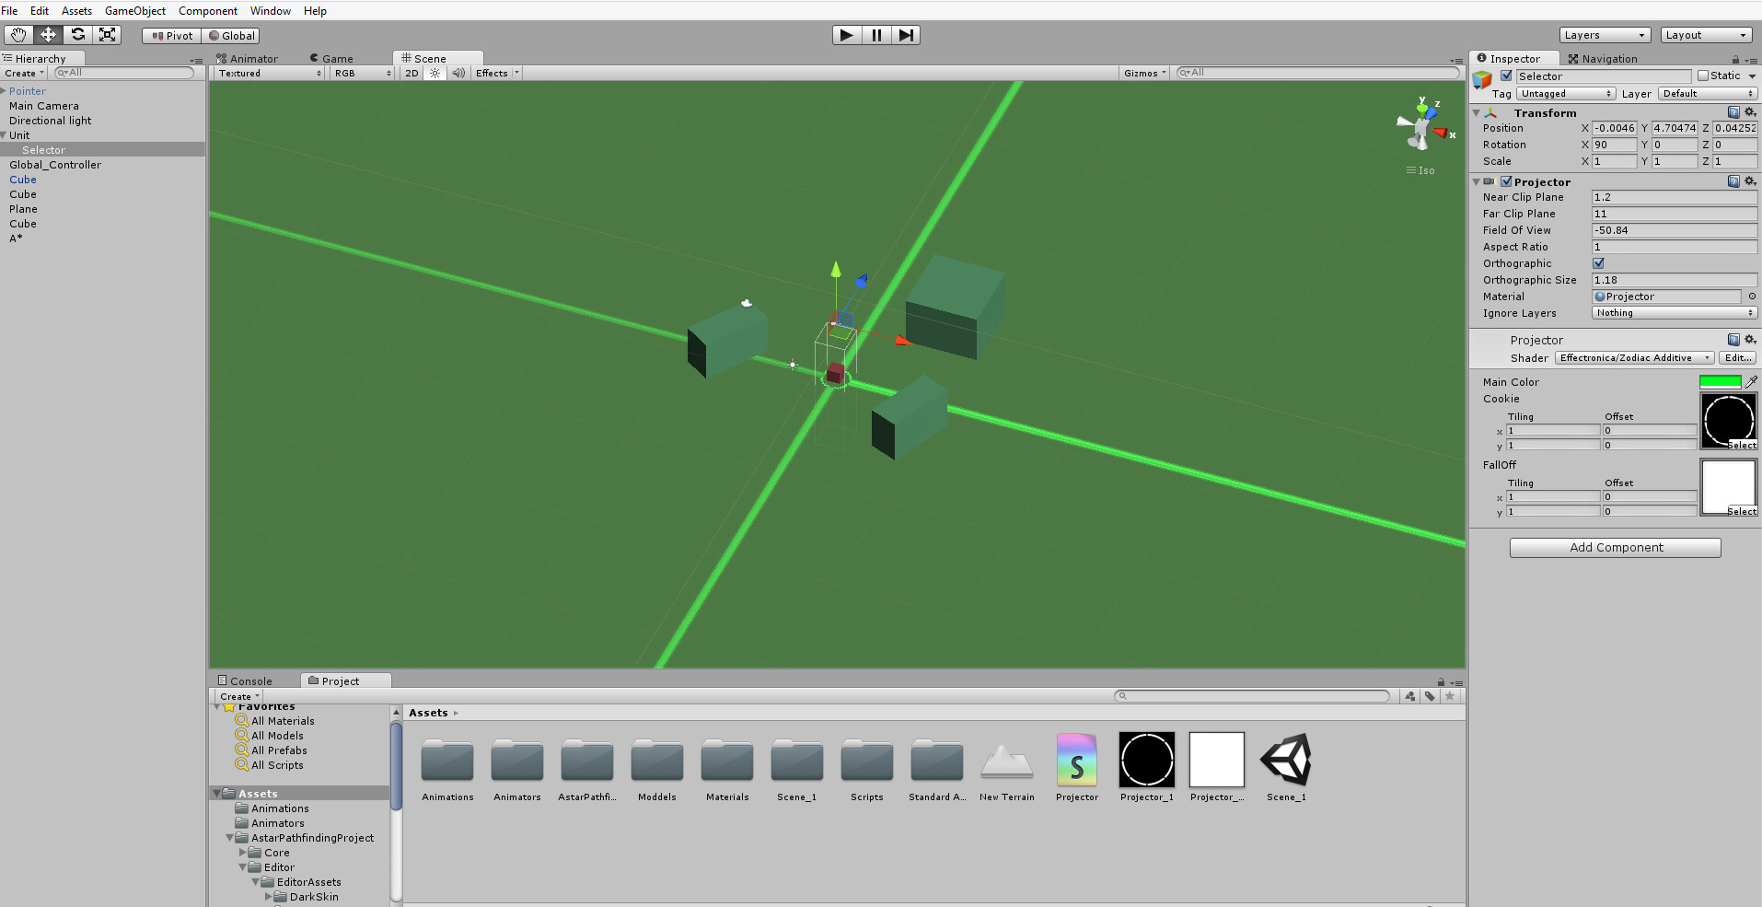The image size is (1762, 907).
Task: Select the Rotate tool
Action: [x=78, y=34]
